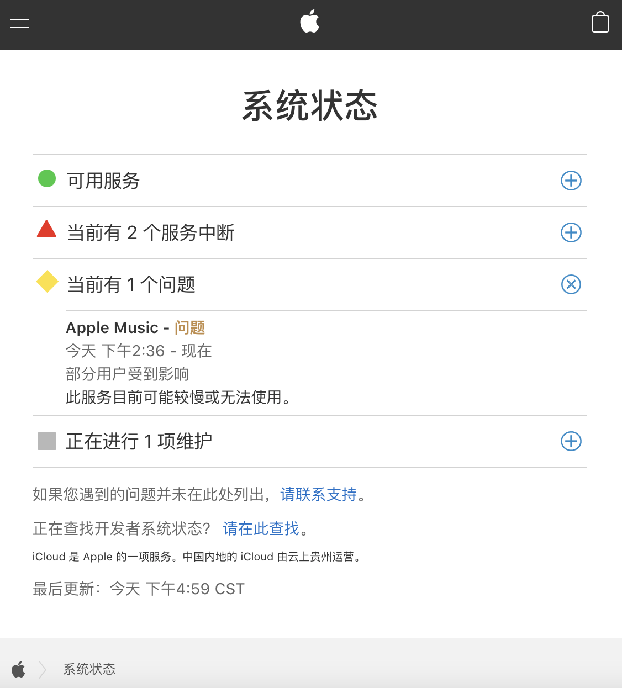Click the green available services status dot
The height and width of the screenshot is (688, 622).
pyautogui.click(x=47, y=178)
